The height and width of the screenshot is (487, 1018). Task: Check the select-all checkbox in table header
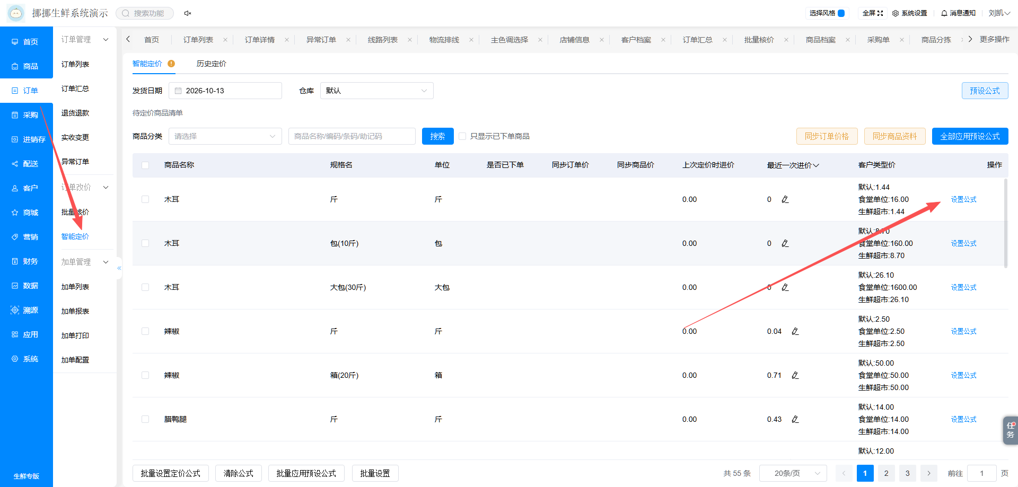pos(145,165)
